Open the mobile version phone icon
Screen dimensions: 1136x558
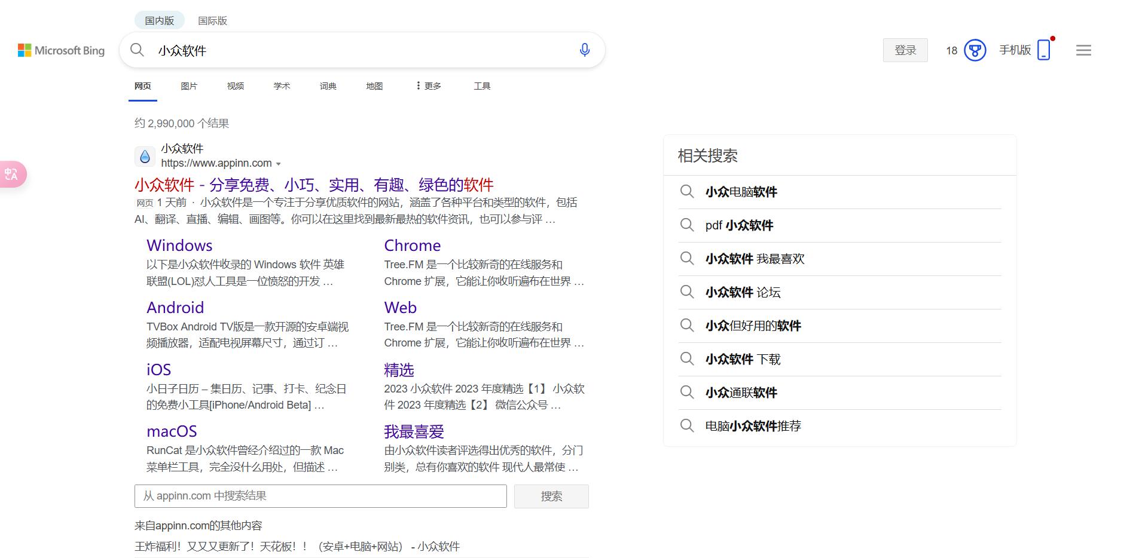(1043, 50)
